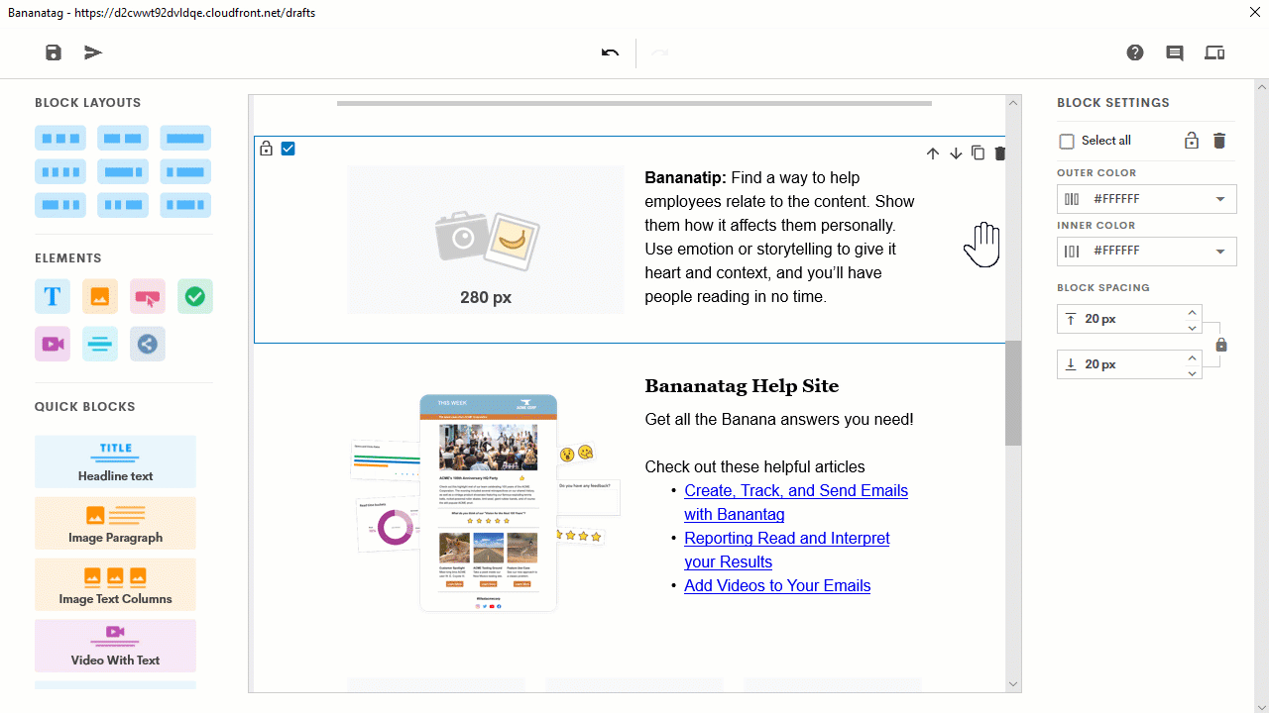Choose the three equal columns block layout
Viewport: 1269px width, 713px height.
pos(60,138)
